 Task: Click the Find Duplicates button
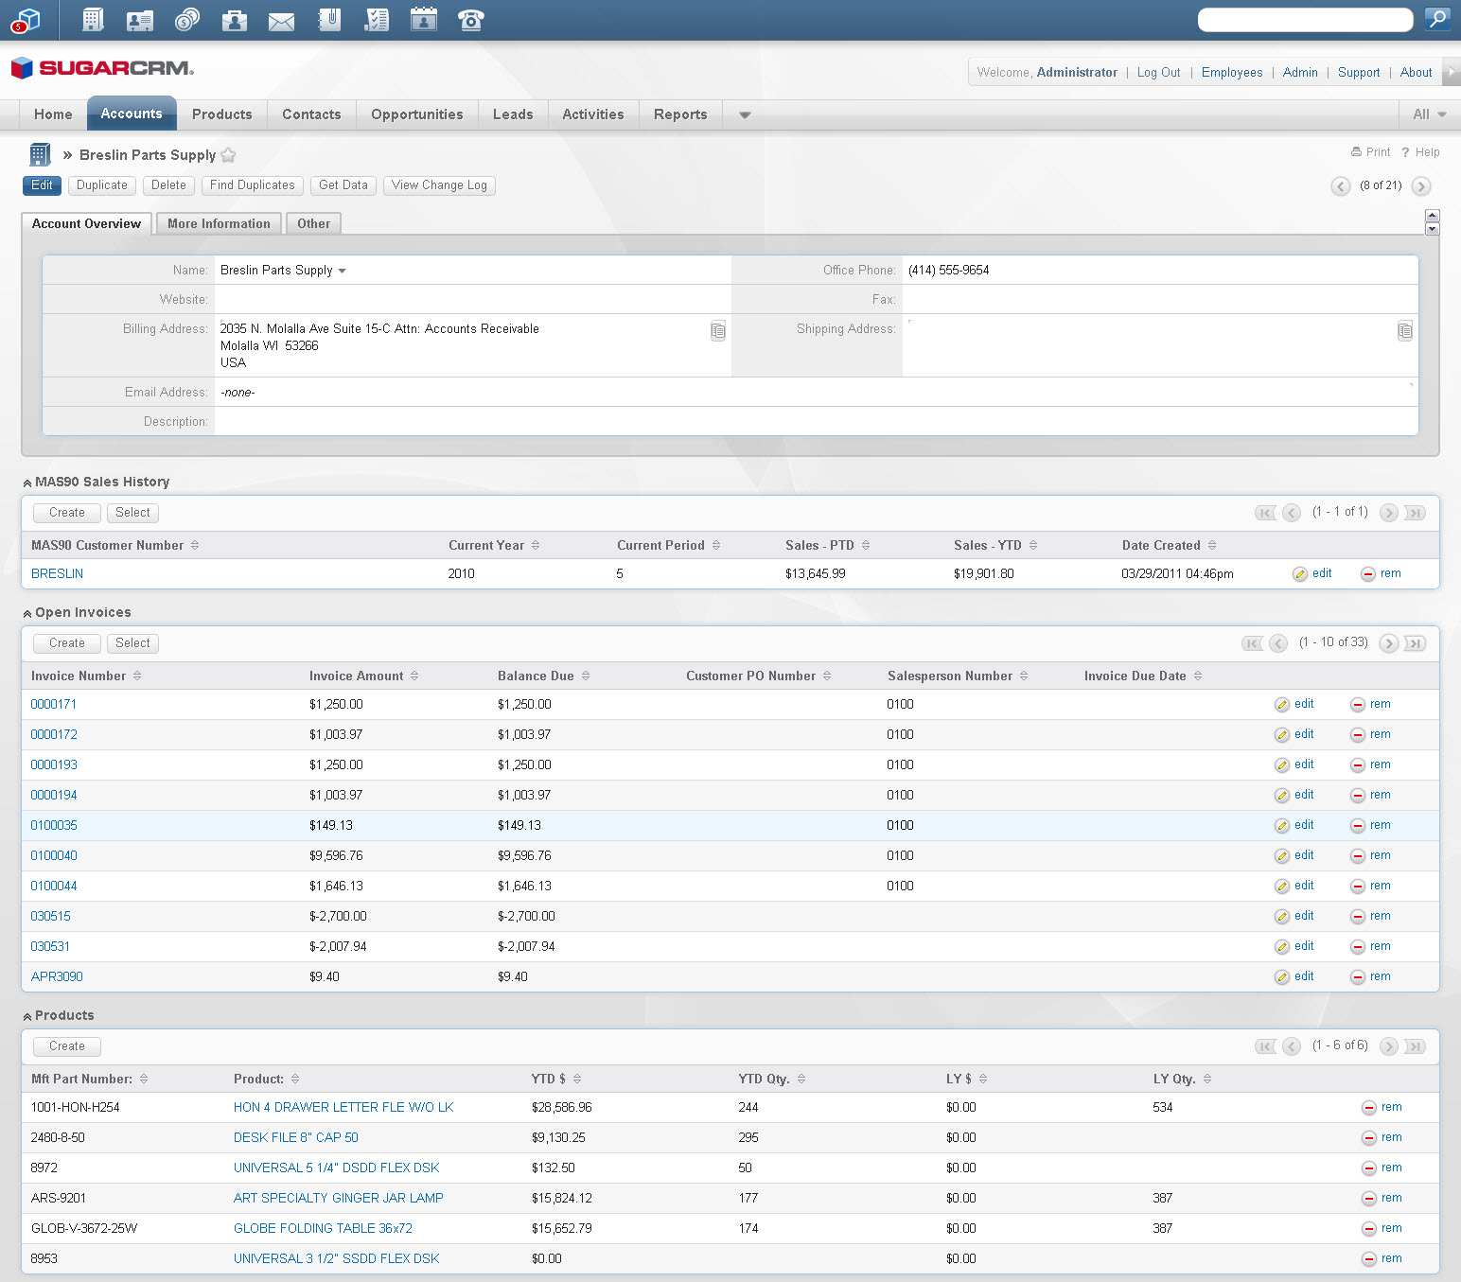(x=253, y=185)
